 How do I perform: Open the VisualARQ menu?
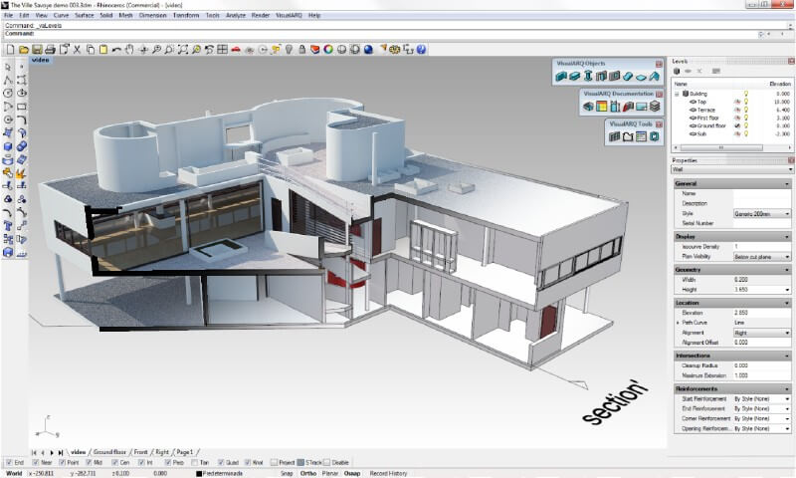point(290,16)
